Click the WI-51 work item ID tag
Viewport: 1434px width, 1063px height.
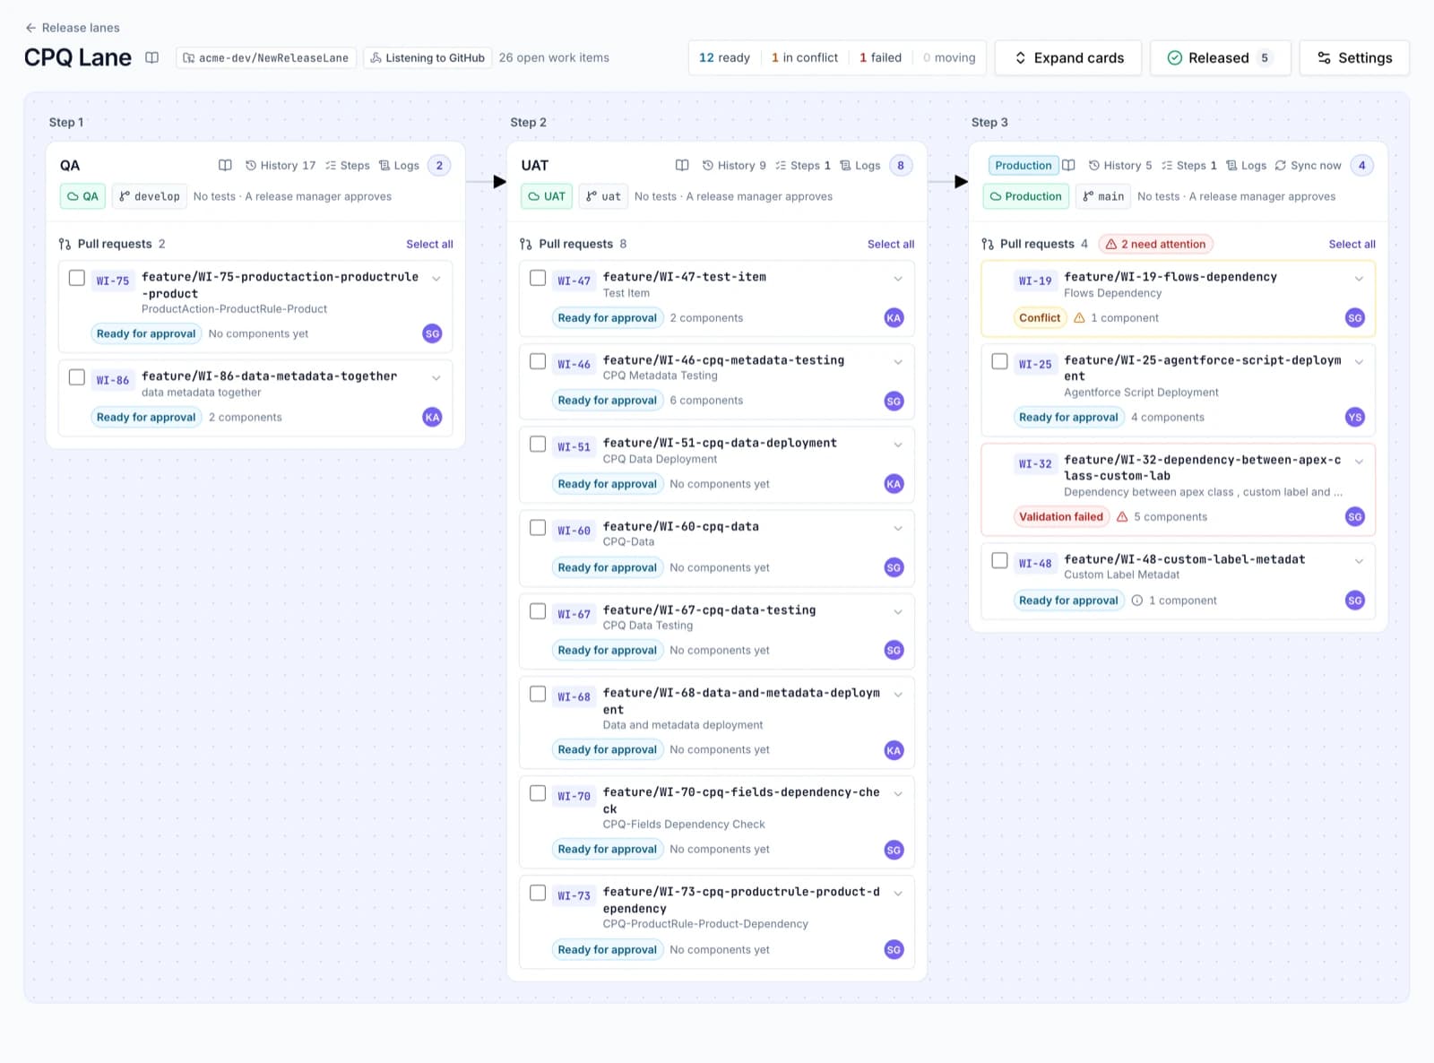pos(574,447)
